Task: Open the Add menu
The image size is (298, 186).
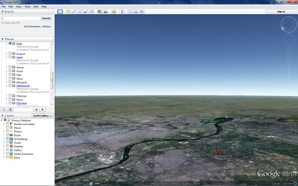Action: coord(36,6)
